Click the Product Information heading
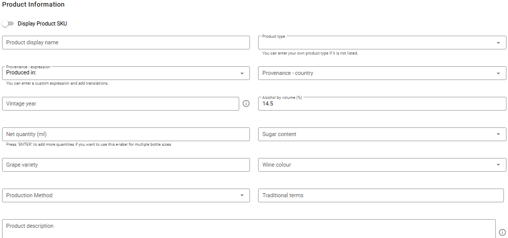This screenshot has height=238, width=508. pos(34,5)
